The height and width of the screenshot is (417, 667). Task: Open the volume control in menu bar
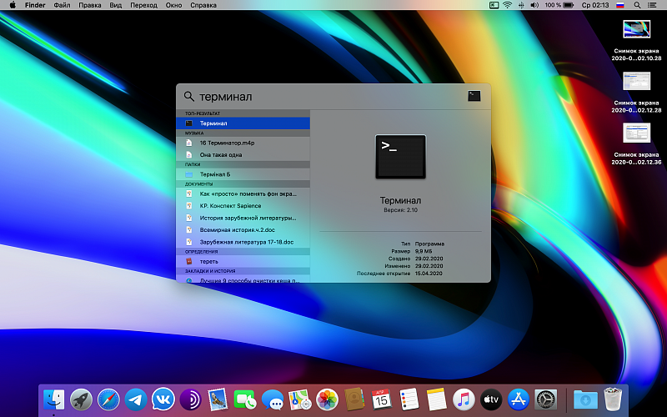(x=534, y=5)
